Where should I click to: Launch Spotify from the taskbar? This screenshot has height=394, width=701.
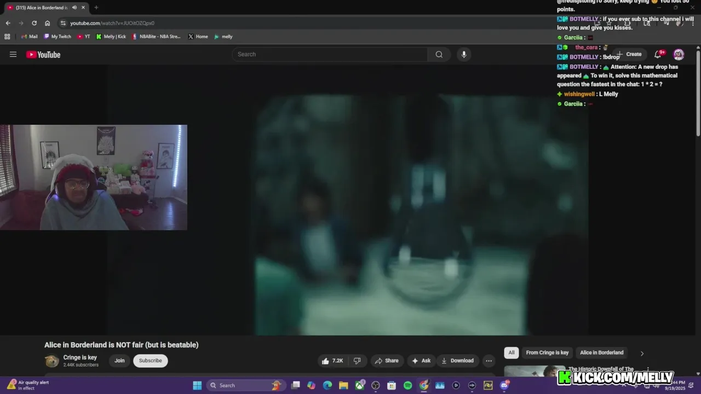coord(407,385)
